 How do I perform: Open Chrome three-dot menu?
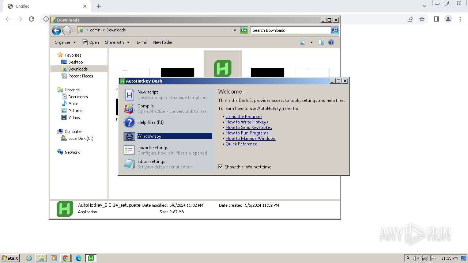click(x=460, y=19)
